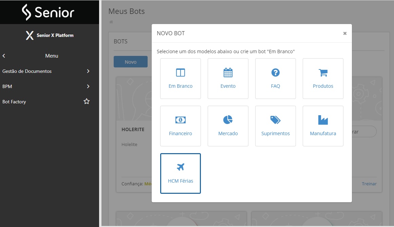Click the Novo button
The width and height of the screenshot is (394, 227).
[130, 61]
